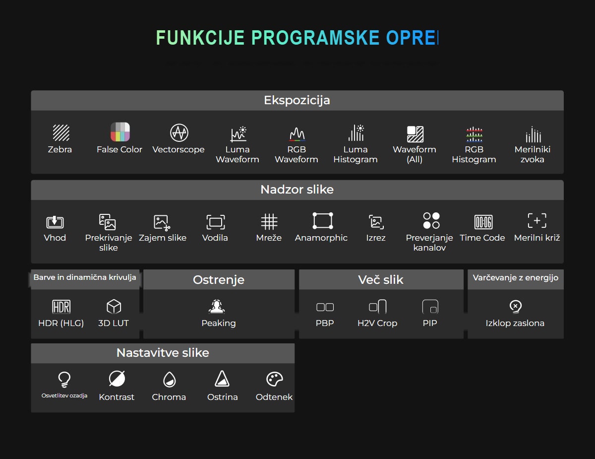This screenshot has height=459, width=595.
Task: Click the Kontrast label text
Action: click(117, 397)
